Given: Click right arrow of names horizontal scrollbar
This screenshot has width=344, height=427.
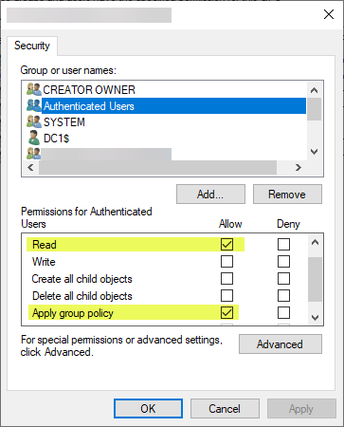Looking at the screenshot, I should point(299,167).
